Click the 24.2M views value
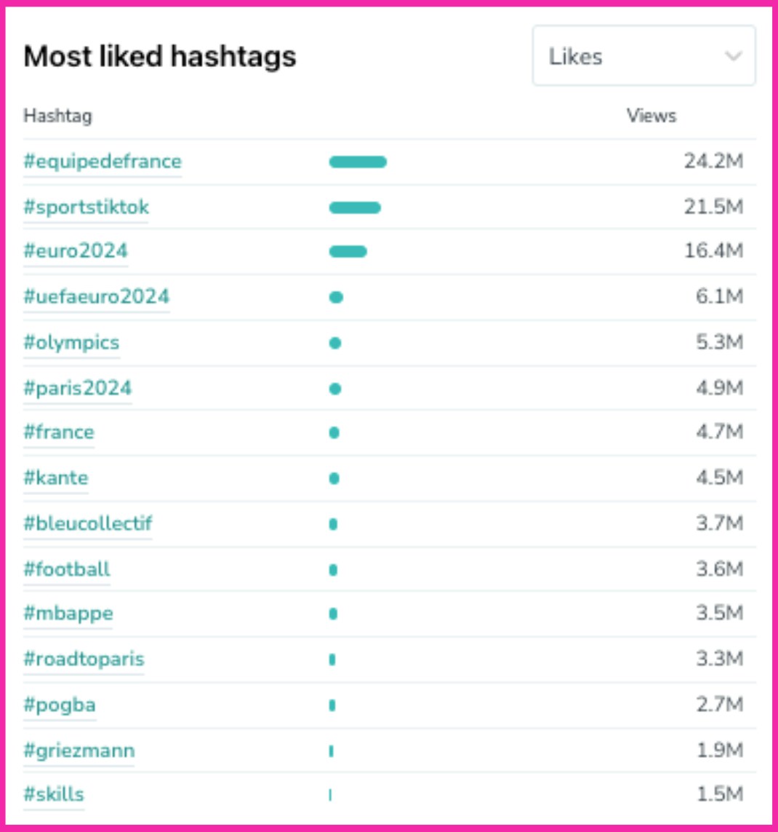 [x=713, y=162]
